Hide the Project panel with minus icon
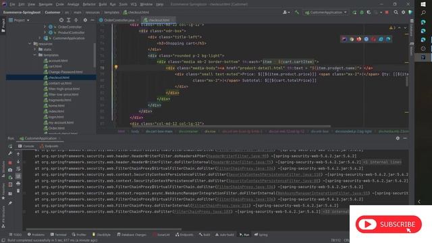The image size is (432, 243). [x=92, y=20]
